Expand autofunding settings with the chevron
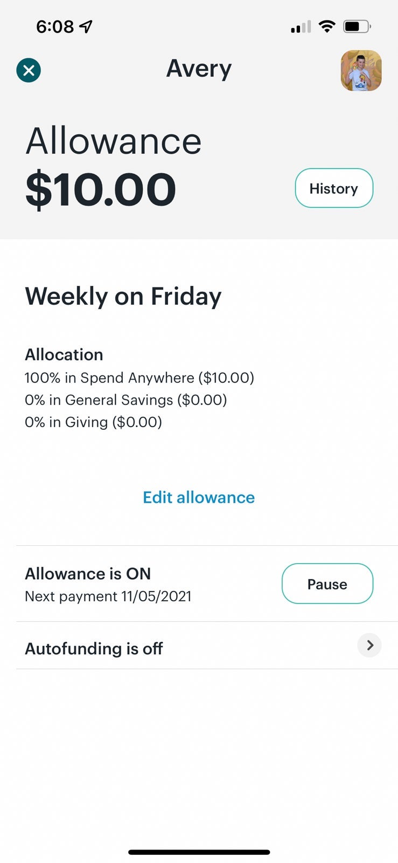This screenshot has width=398, height=863. [369, 645]
